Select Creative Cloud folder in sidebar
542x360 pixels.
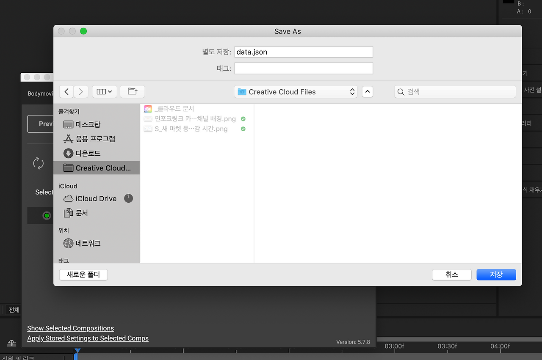click(97, 168)
